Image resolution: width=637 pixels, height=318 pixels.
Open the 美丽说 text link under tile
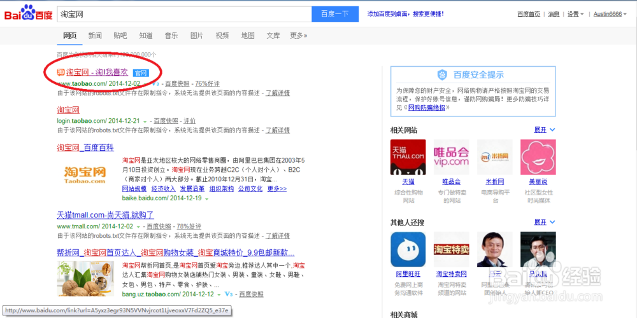pyautogui.click(x=538, y=182)
